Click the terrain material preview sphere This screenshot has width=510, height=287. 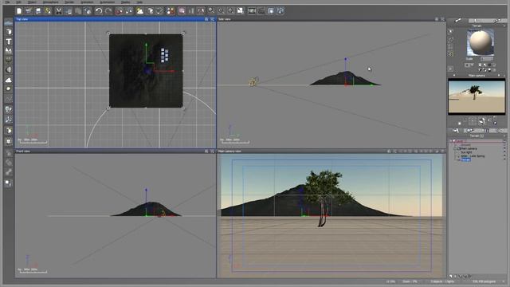(x=481, y=42)
